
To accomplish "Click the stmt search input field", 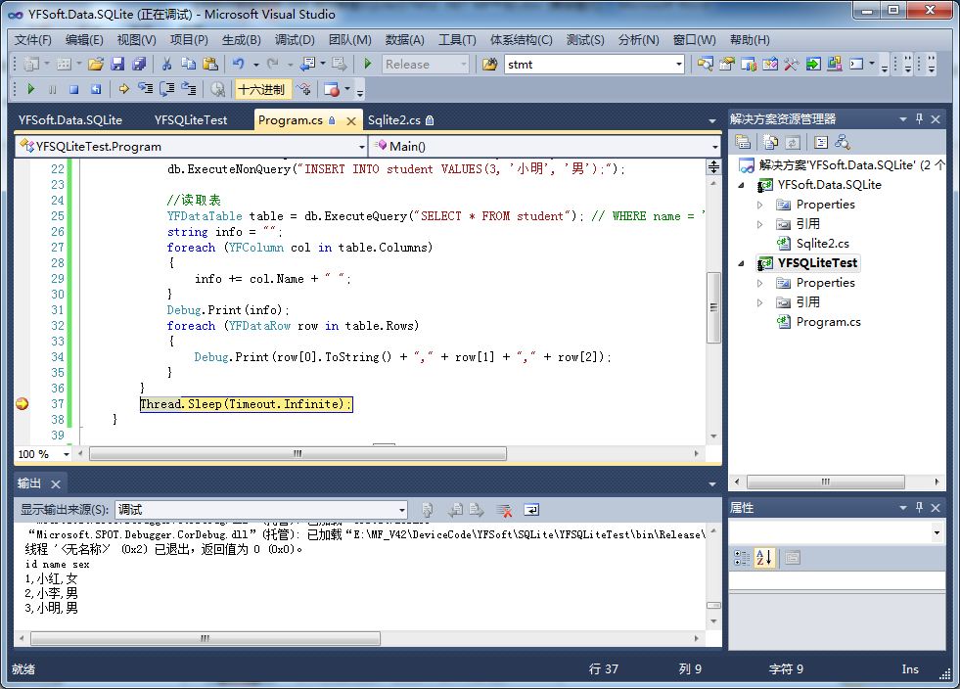I will pos(587,64).
